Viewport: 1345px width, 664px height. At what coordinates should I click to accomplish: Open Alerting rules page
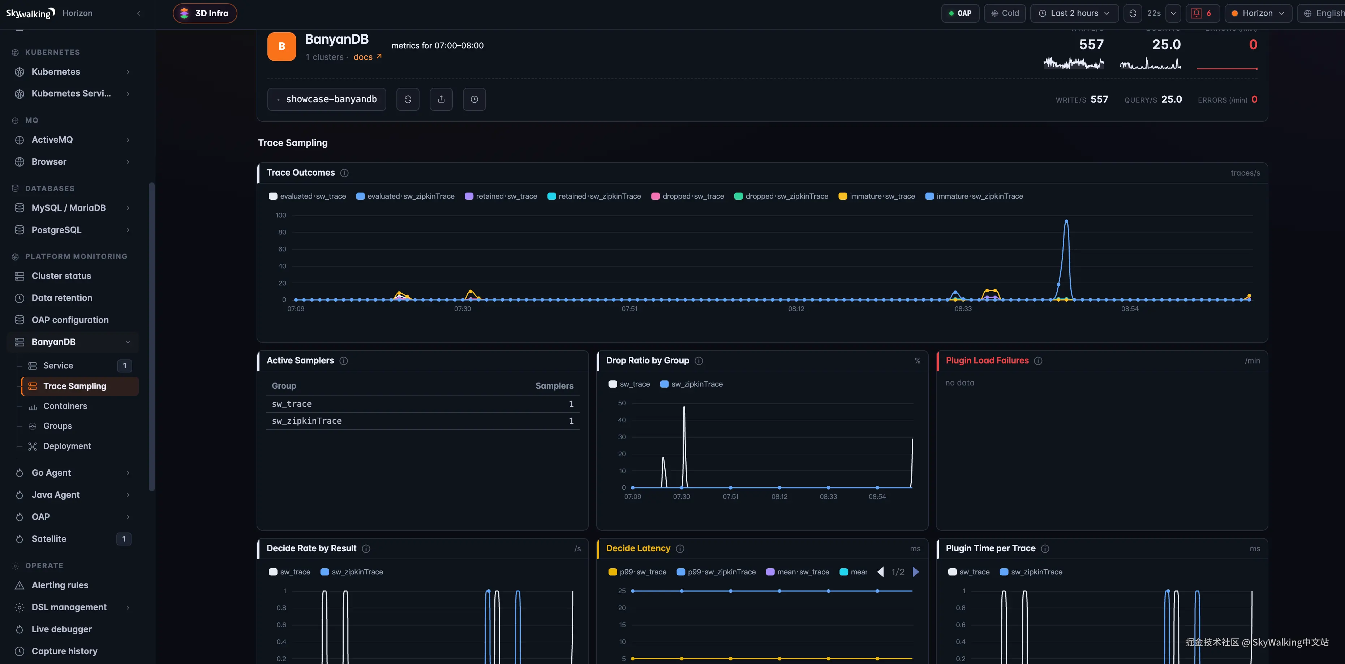pyautogui.click(x=73, y=585)
